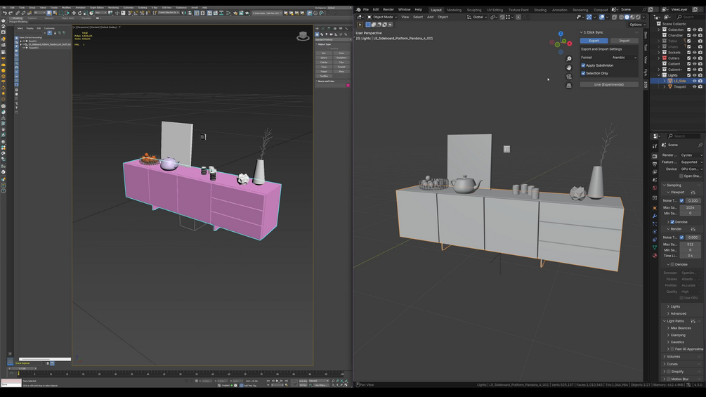Open the Modifiers wrench properties tab
The width and height of the screenshot is (706, 397).
pos(655,216)
